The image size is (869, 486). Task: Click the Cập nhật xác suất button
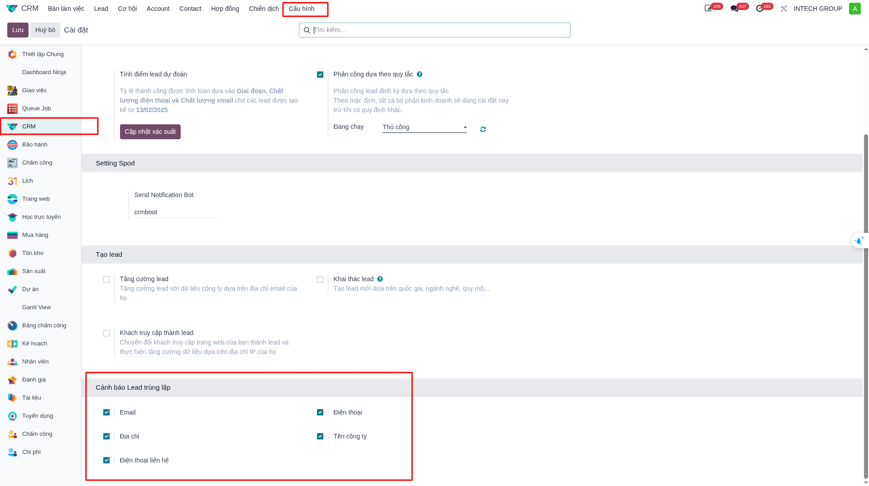150,132
